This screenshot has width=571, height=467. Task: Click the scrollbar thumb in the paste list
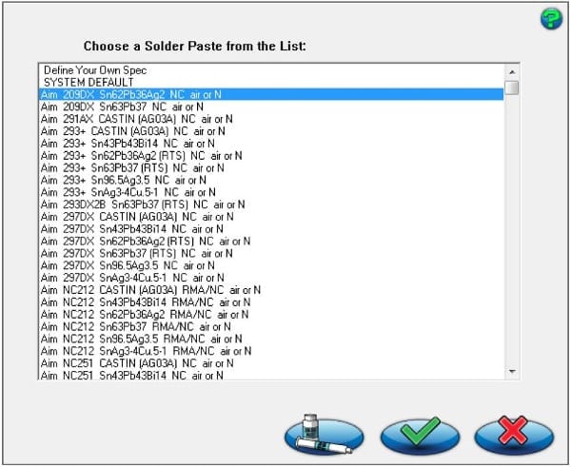click(512, 88)
